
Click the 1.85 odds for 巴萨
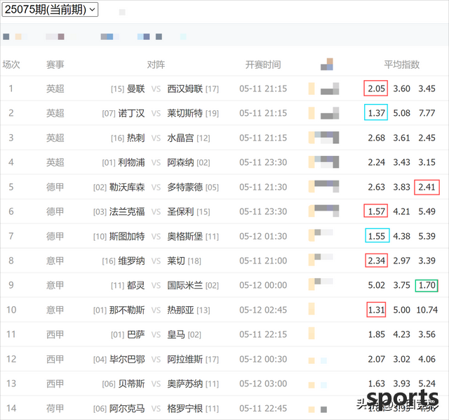tap(376, 334)
